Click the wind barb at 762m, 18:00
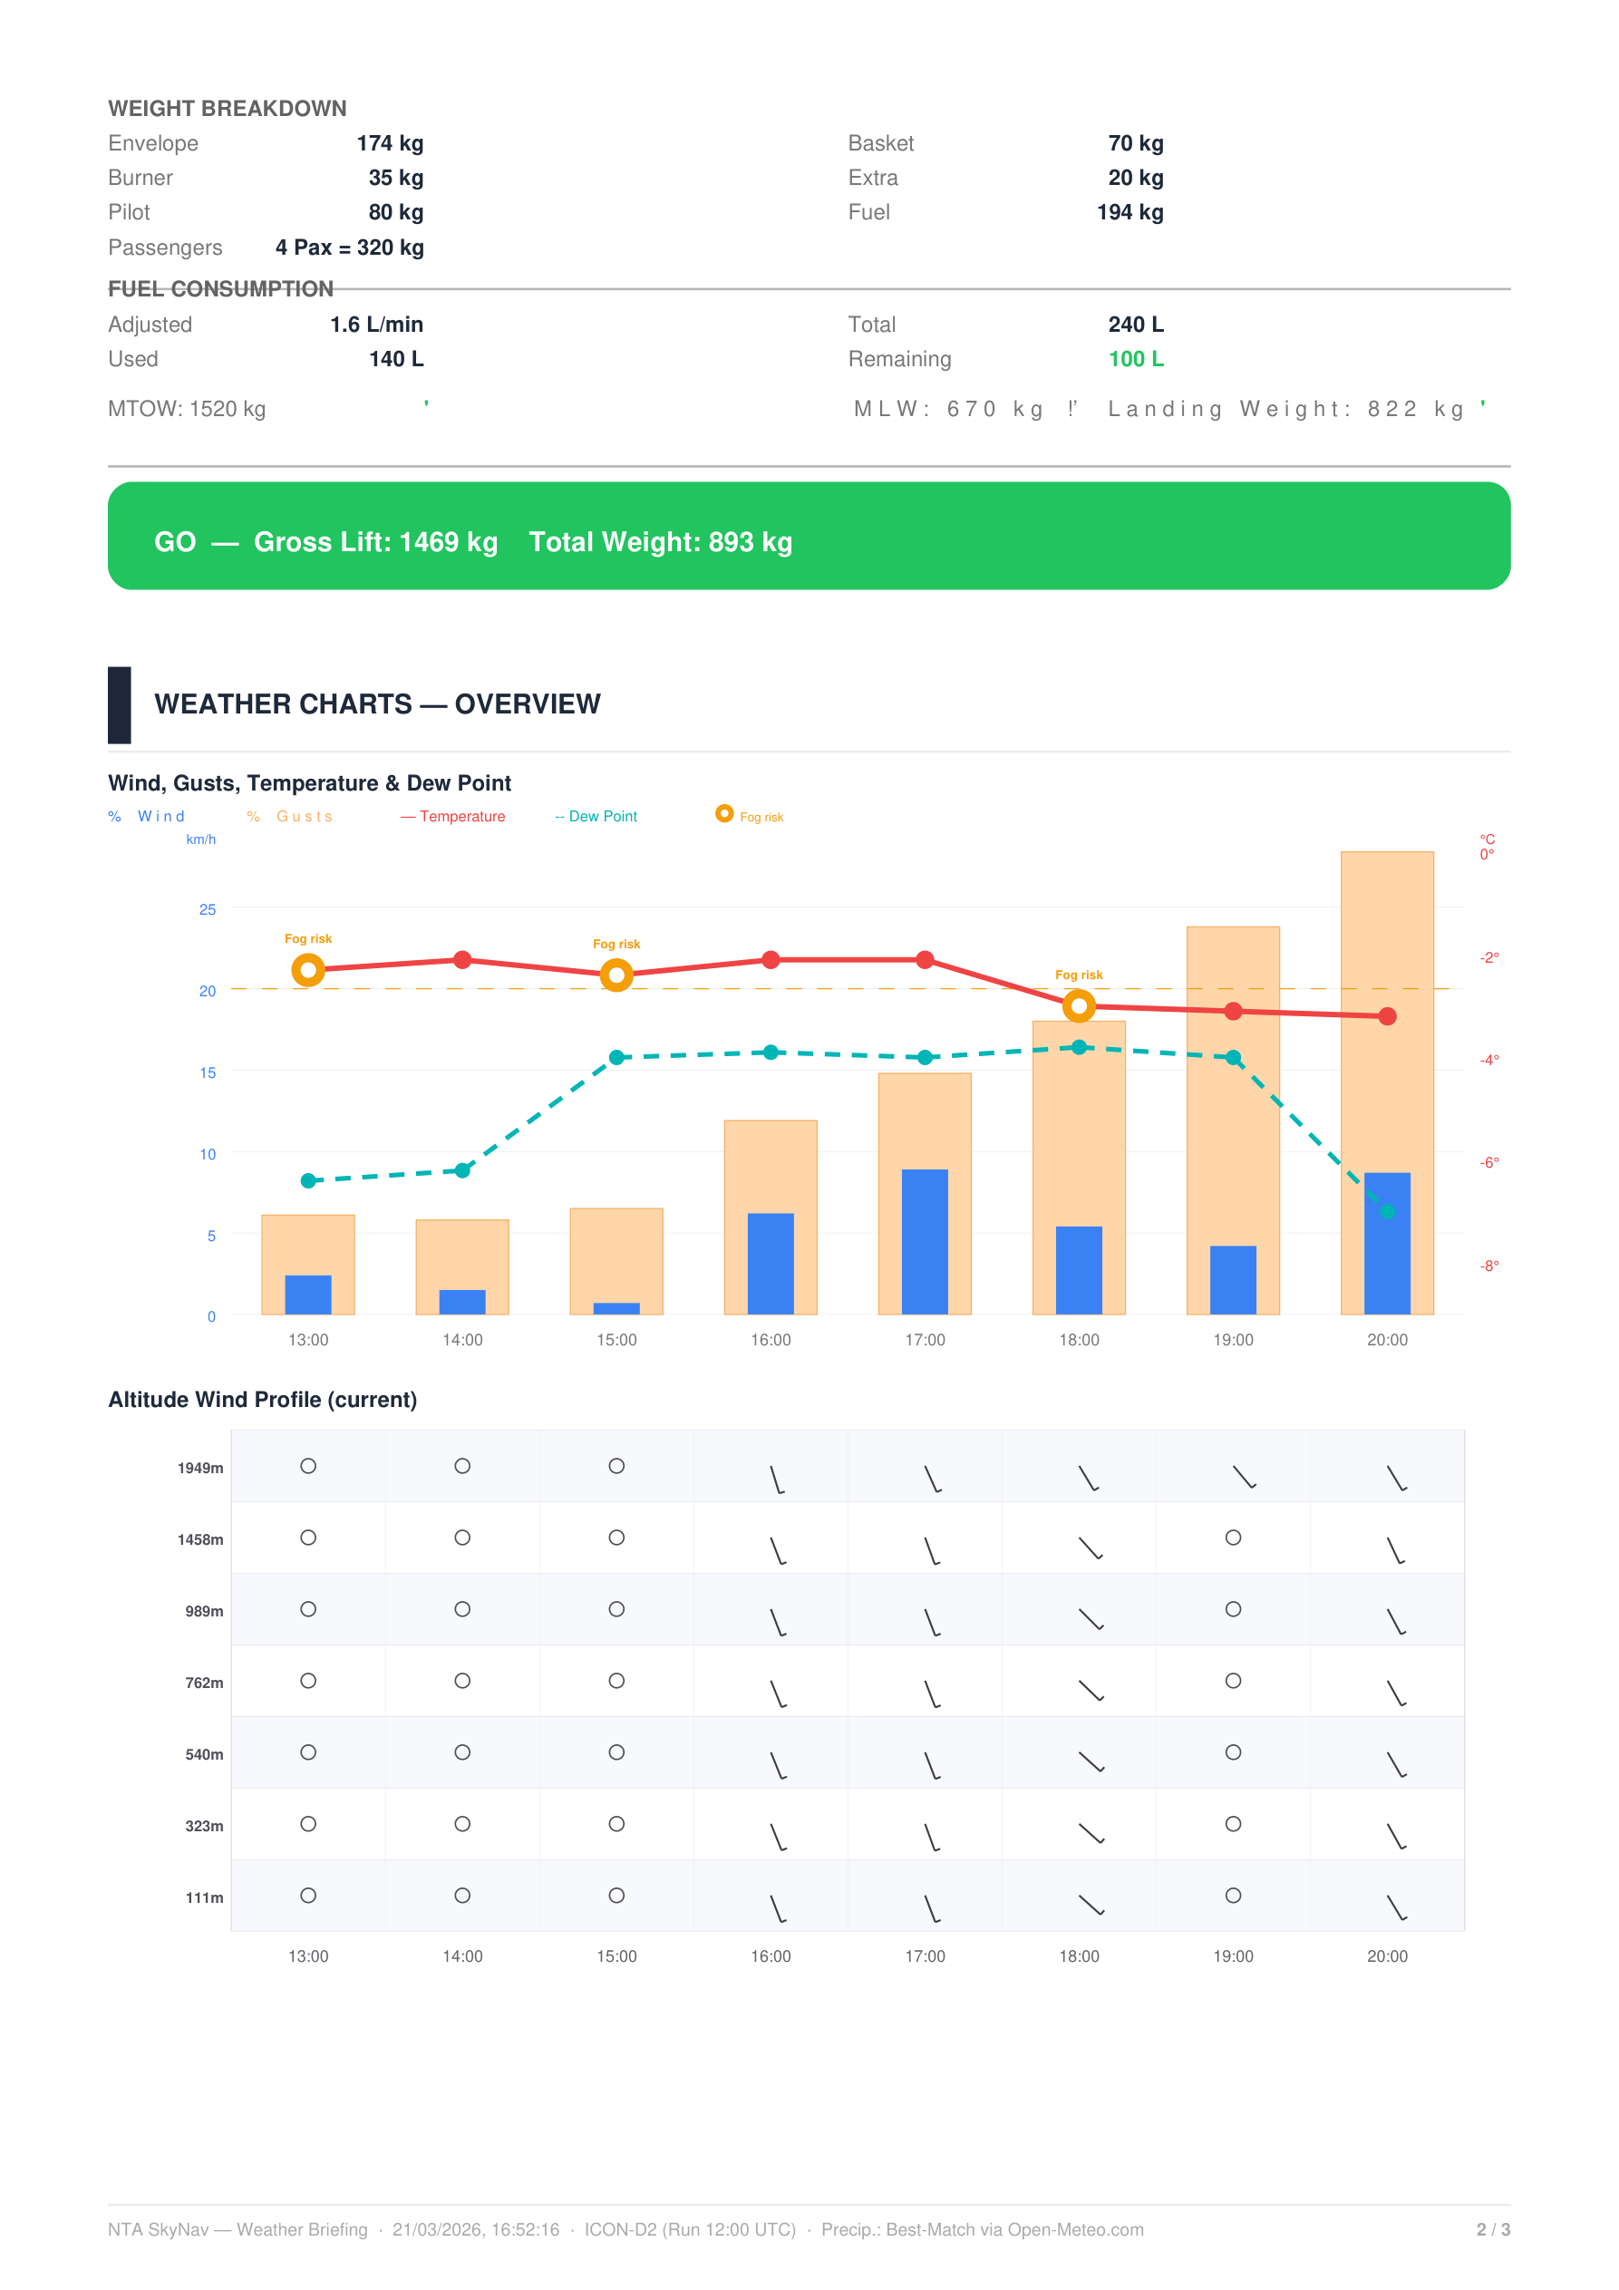 point(1091,1691)
